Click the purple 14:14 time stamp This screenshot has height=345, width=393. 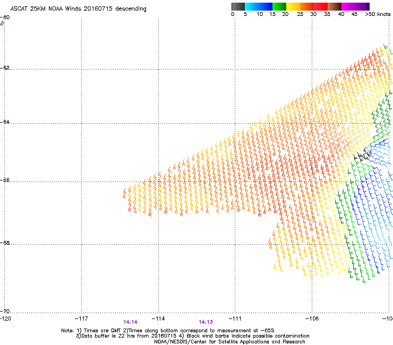[130, 322]
